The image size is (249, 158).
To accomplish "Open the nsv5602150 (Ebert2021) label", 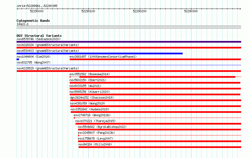I will pos(88,80).
